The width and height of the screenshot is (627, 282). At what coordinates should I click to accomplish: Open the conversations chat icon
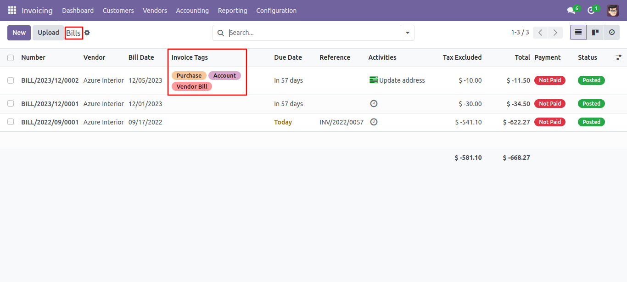571,11
